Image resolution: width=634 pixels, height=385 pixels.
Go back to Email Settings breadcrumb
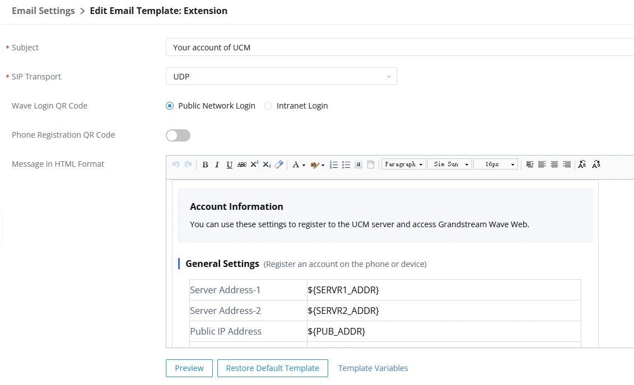[x=43, y=11]
